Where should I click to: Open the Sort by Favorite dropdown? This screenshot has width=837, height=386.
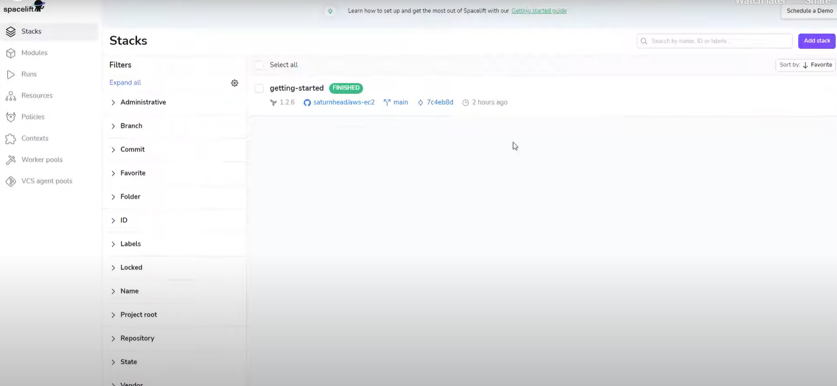[x=805, y=65]
